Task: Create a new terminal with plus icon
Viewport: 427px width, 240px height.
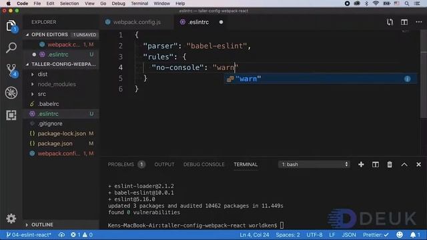Action: pyautogui.click(x=361, y=165)
